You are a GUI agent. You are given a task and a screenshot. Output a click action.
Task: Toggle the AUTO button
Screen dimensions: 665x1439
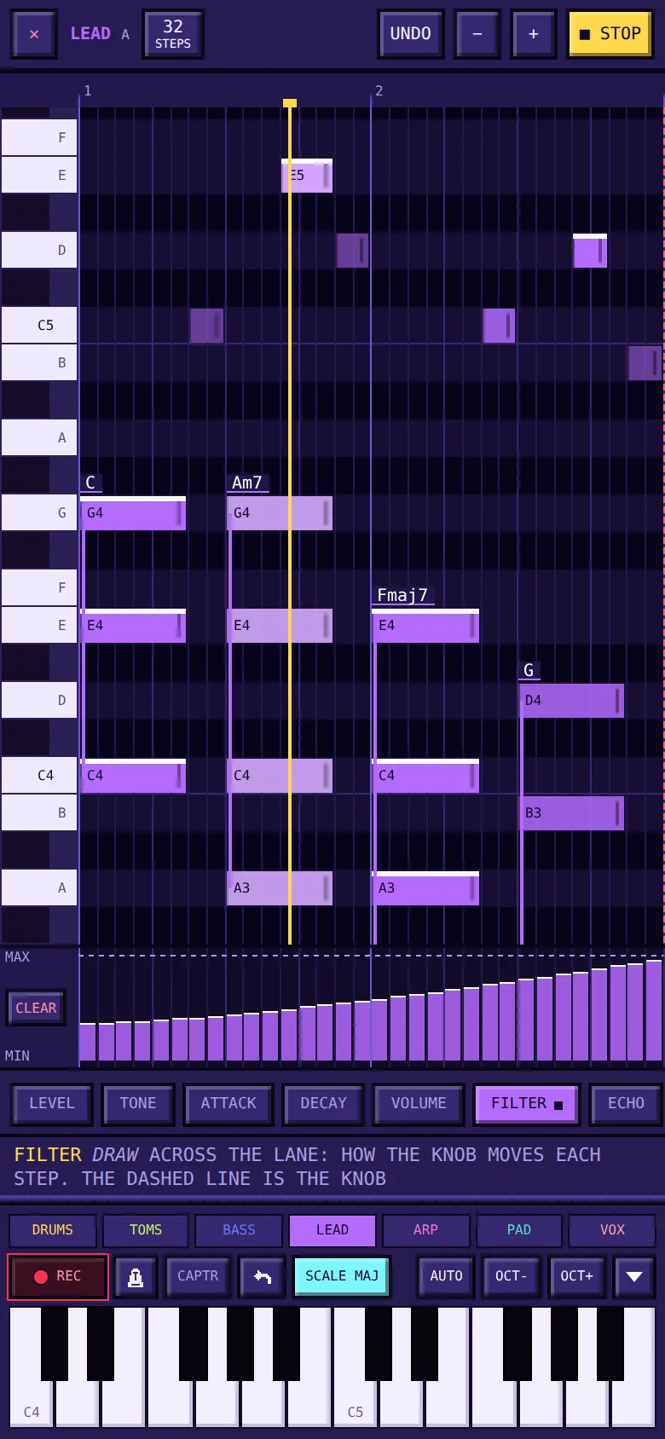click(x=446, y=1277)
